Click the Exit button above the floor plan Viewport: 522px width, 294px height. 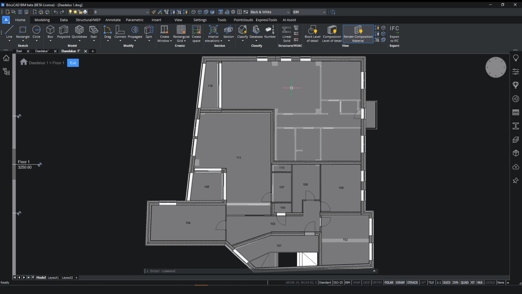(73, 63)
